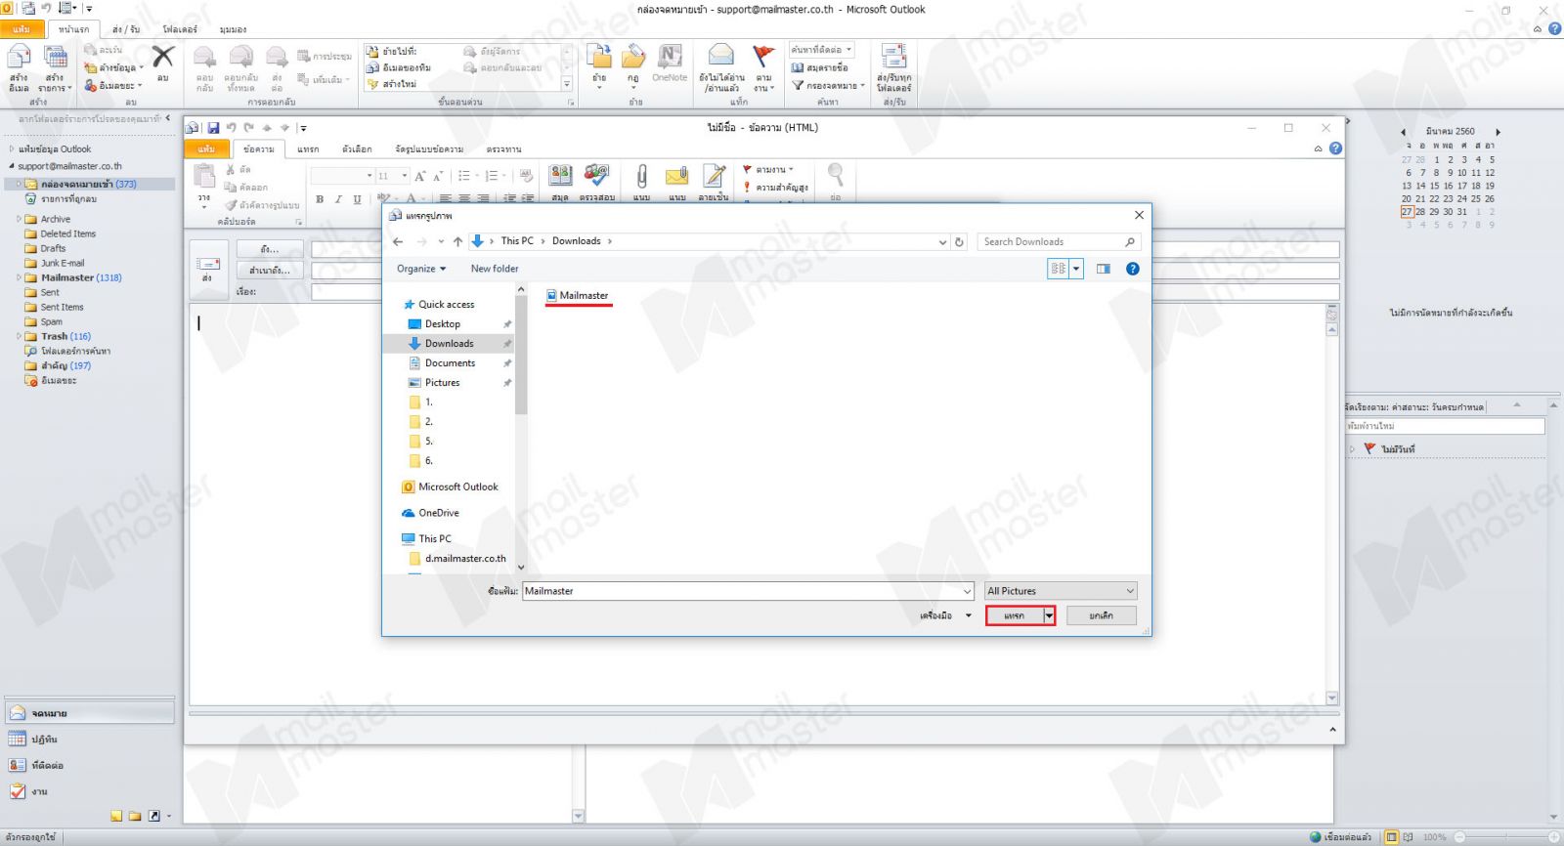Click the back arrow in the file dialog

tap(398, 241)
